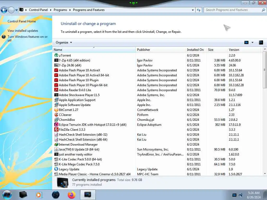Click the search magnifier icon

click(263, 10)
